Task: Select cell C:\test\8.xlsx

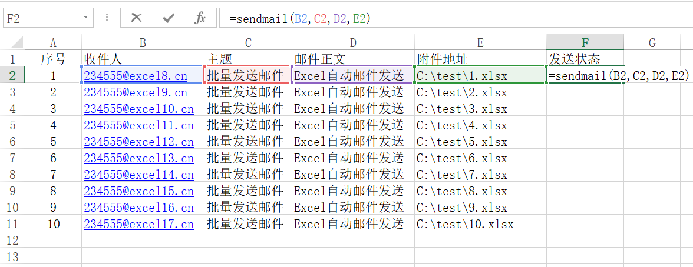Action: point(480,191)
